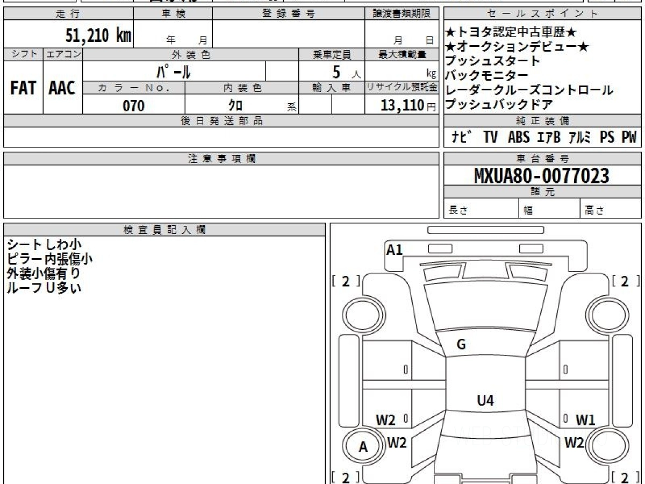The width and height of the screenshot is (645, 484).
Task: Click the 51,210 km mileage value
Action: click(x=98, y=35)
